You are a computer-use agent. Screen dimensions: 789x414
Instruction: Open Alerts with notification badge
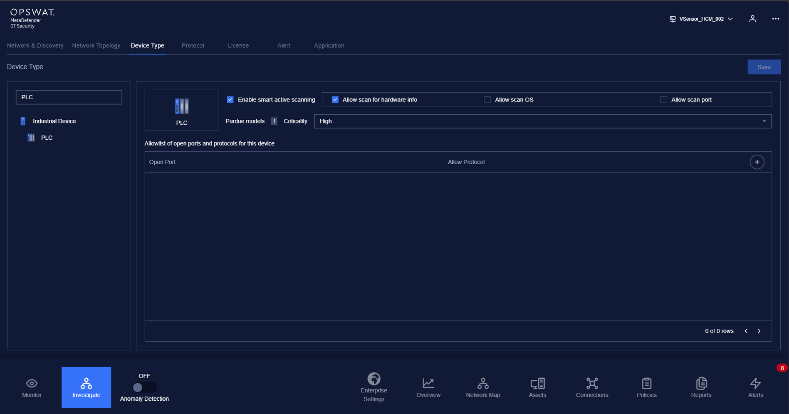[x=755, y=387]
